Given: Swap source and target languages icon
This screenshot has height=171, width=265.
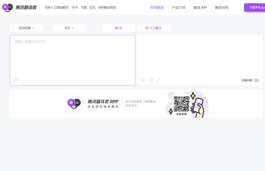Looking at the screenshot, I should (x=48, y=28).
